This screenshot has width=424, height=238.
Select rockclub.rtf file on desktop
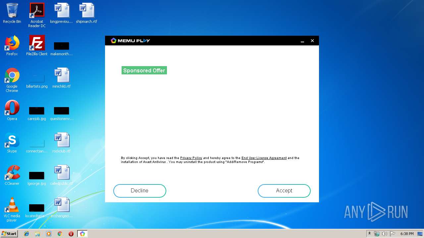click(x=62, y=143)
